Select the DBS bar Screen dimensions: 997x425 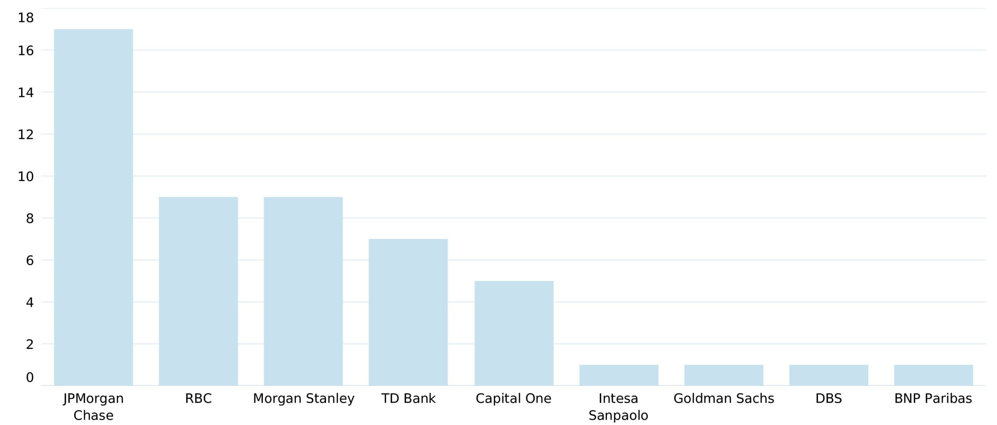pos(828,375)
